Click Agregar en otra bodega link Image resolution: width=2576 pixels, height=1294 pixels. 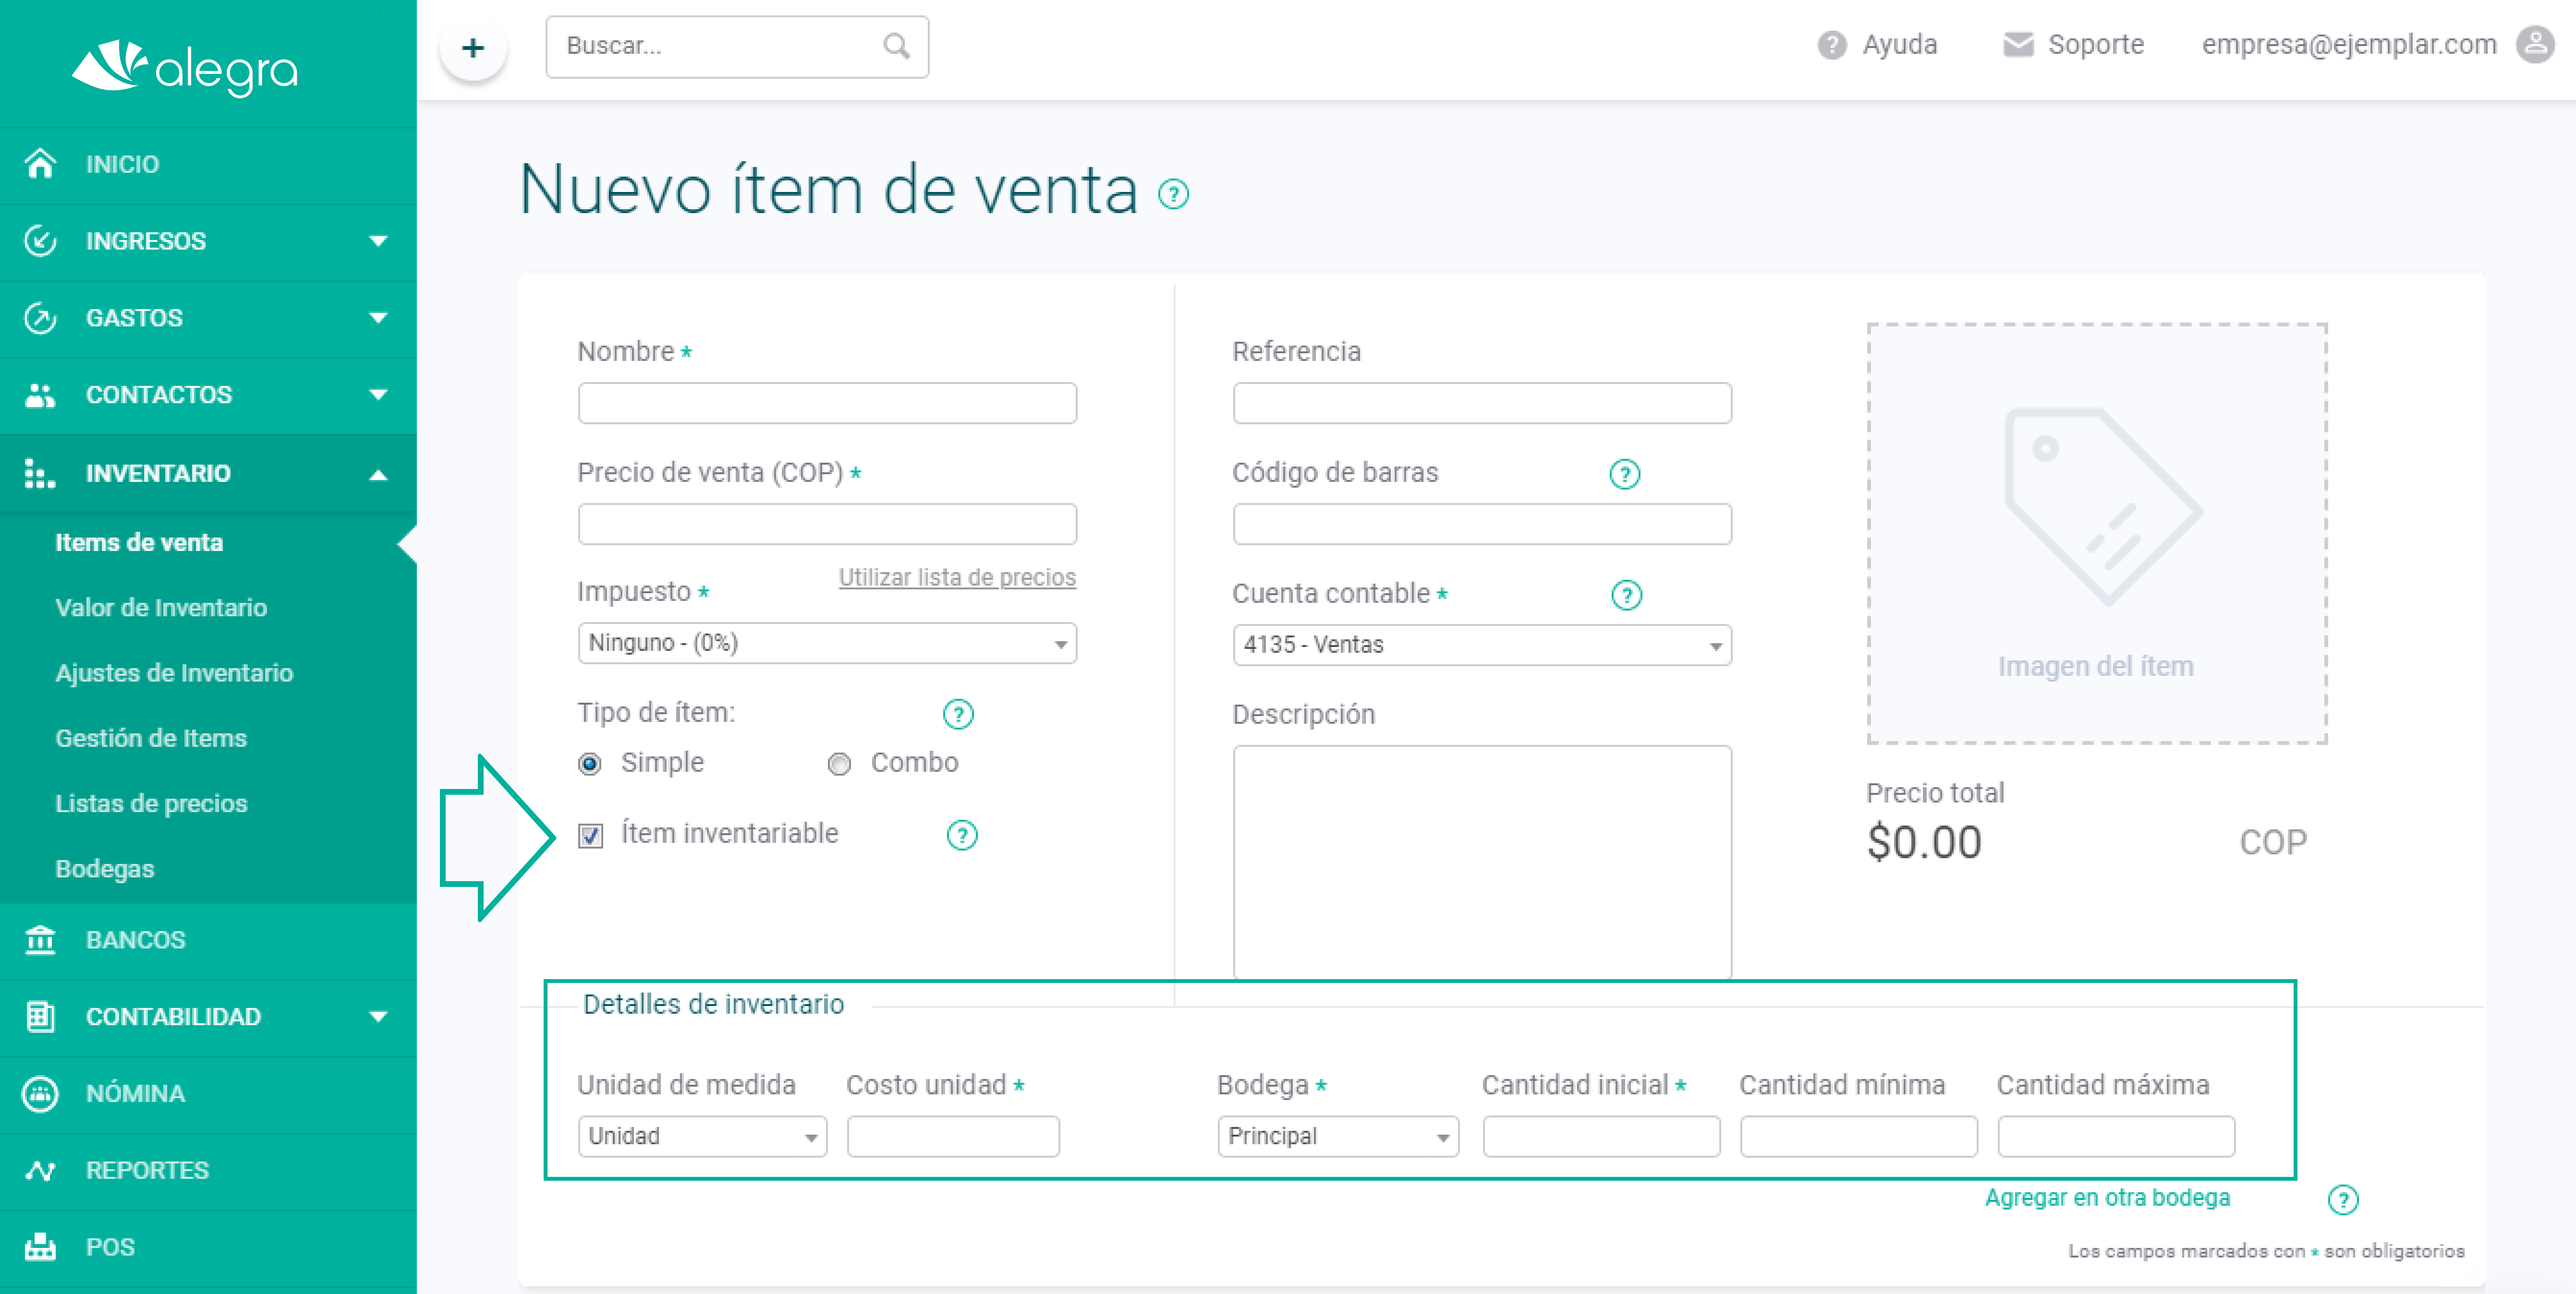coord(2107,1197)
